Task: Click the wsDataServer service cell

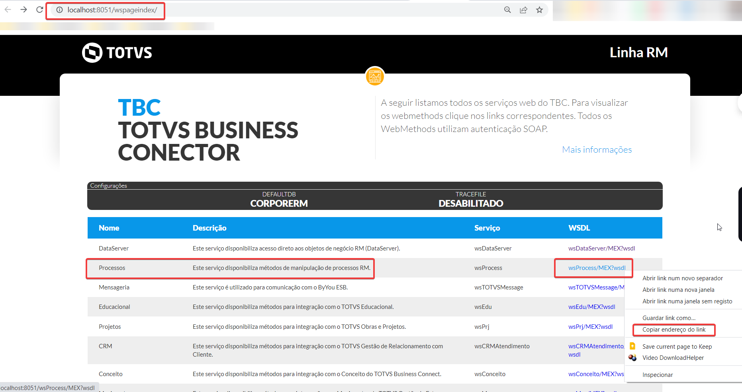Action: click(493, 248)
